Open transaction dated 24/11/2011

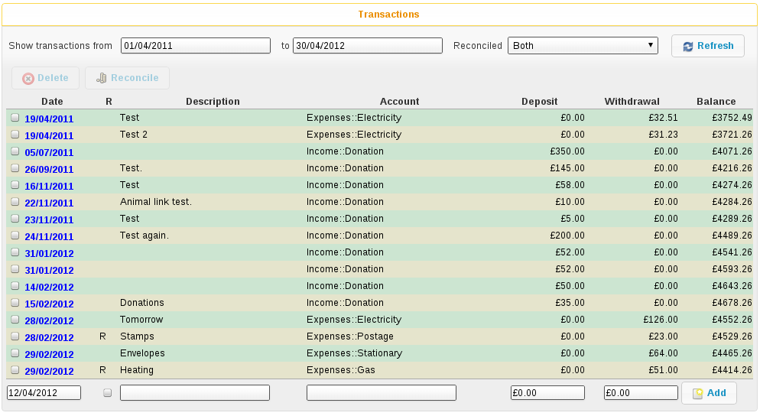pos(49,236)
